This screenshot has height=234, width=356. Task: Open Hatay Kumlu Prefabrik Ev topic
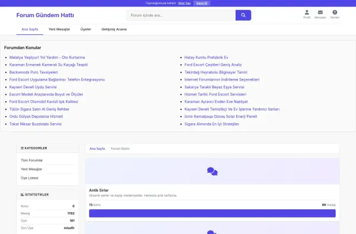(x=206, y=57)
